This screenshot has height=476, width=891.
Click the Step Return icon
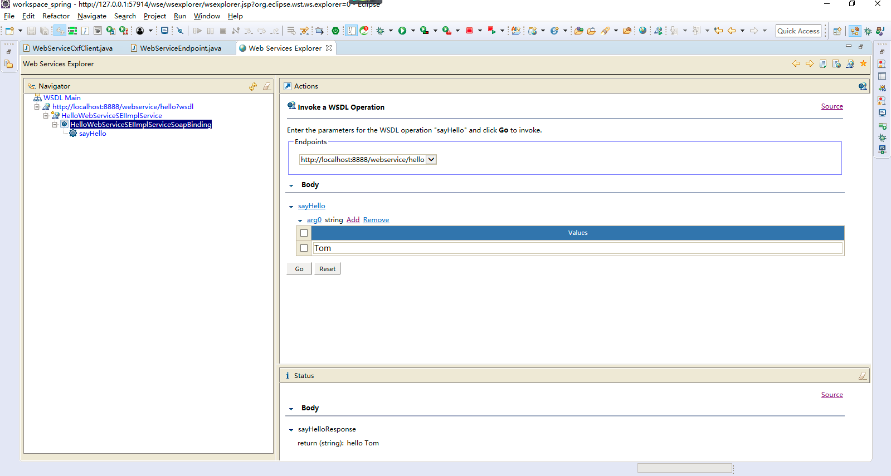(274, 31)
